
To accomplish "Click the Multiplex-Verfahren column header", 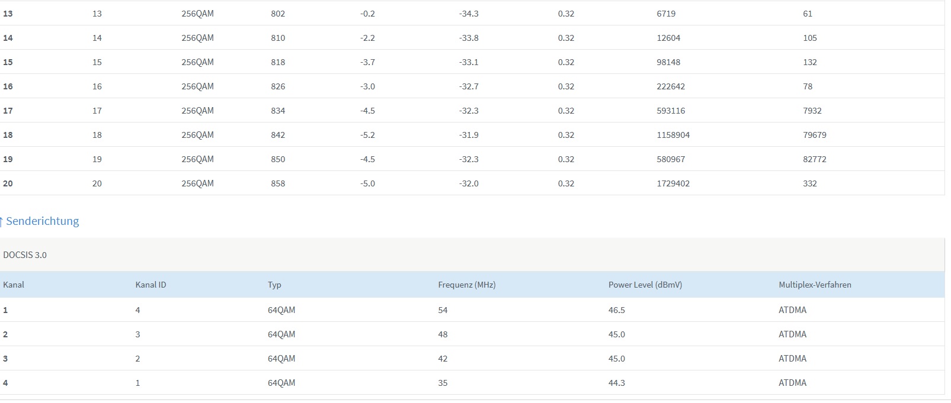I will (815, 285).
